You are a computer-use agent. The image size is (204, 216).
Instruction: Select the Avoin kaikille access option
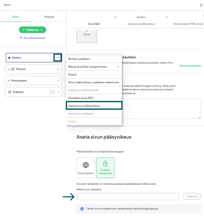coord(86,167)
